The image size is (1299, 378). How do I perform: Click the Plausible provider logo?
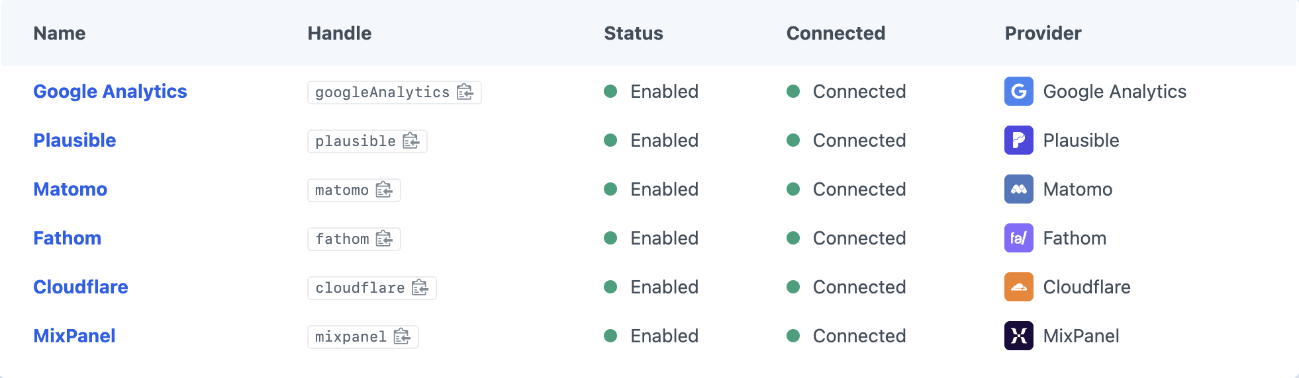(1018, 140)
